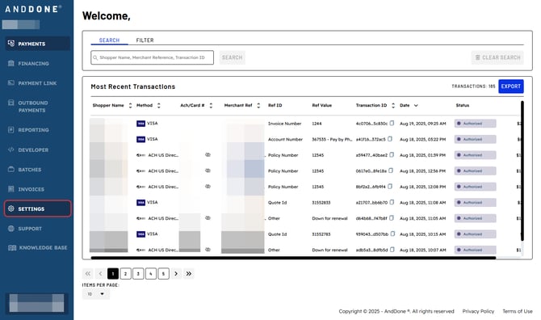541x320 pixels.
Task: Toggle Date column sort chevron
Action: pyautogui.click(x=416, y=106)
